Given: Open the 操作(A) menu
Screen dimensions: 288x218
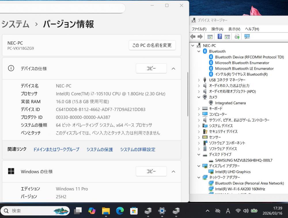Looking at the screenshot, I should [217, 29].
